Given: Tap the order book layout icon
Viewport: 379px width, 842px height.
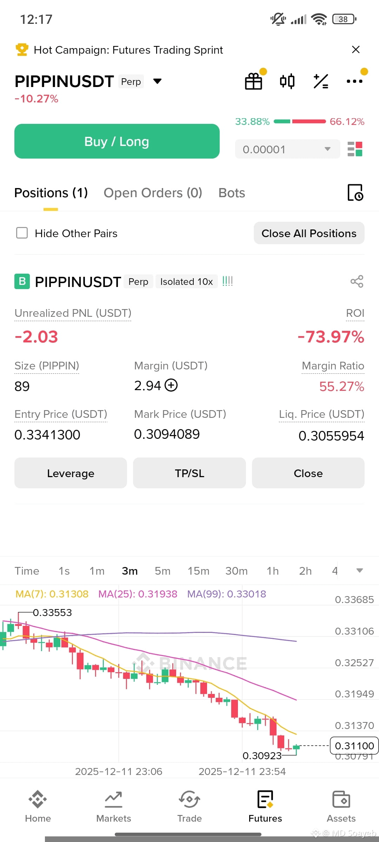Looking at the screenshot, I should (355, 149).
